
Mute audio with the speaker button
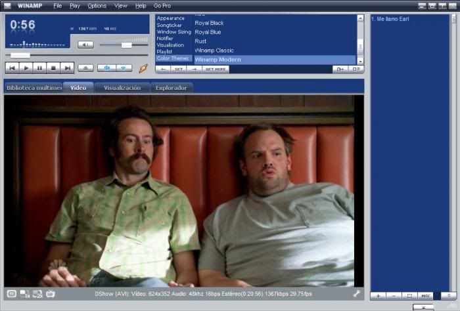(85, 45)
